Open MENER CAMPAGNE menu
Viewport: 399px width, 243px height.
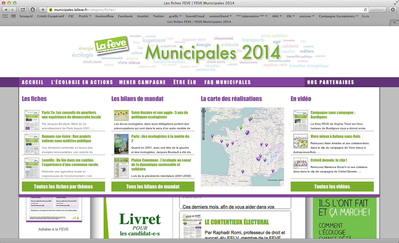(142, 82)
